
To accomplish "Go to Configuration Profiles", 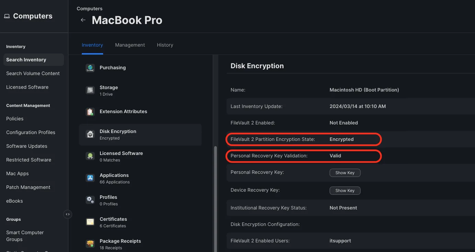I will [x=31, y=132].
